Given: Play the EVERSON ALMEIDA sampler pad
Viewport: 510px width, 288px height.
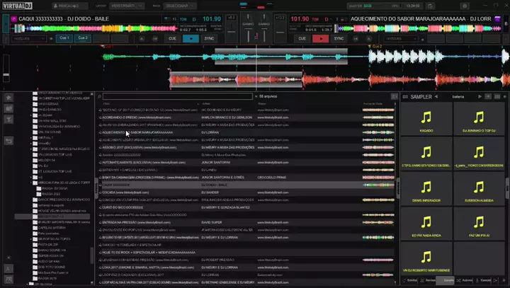Looking at the screenshot, I should [479, 189].
